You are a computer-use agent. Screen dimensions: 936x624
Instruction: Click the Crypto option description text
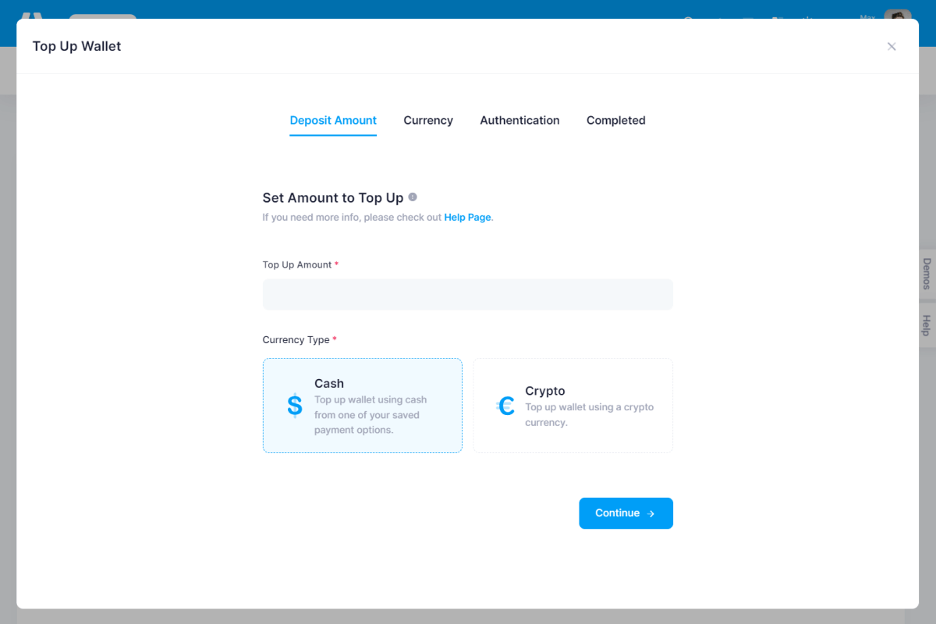[589, 415]
